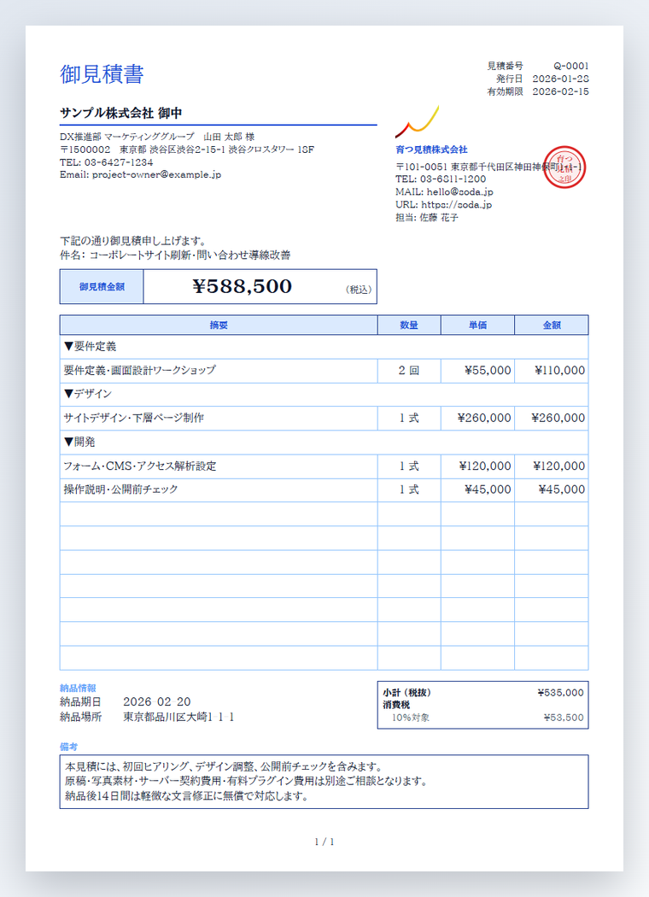649x897 pixels.
Task: Click the red round company seal stamp
Action: tap(564, 167)
